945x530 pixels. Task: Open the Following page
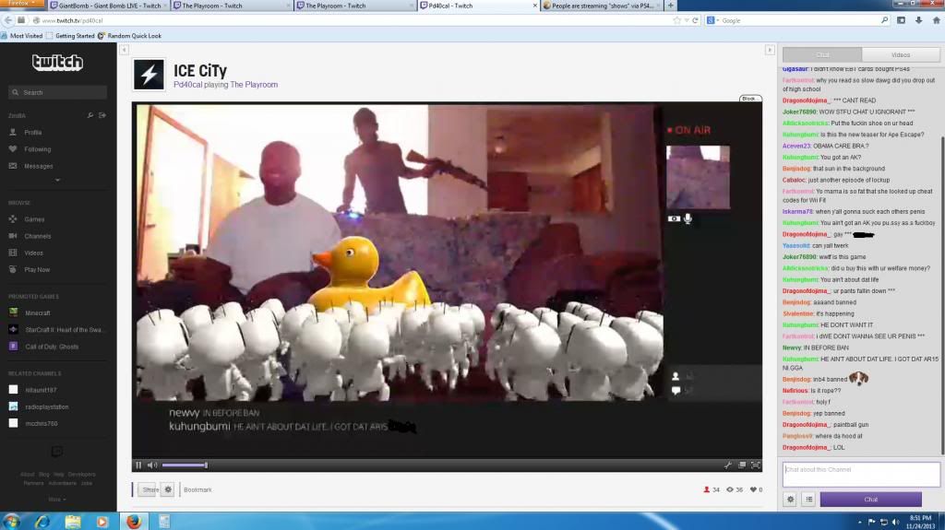37,148
